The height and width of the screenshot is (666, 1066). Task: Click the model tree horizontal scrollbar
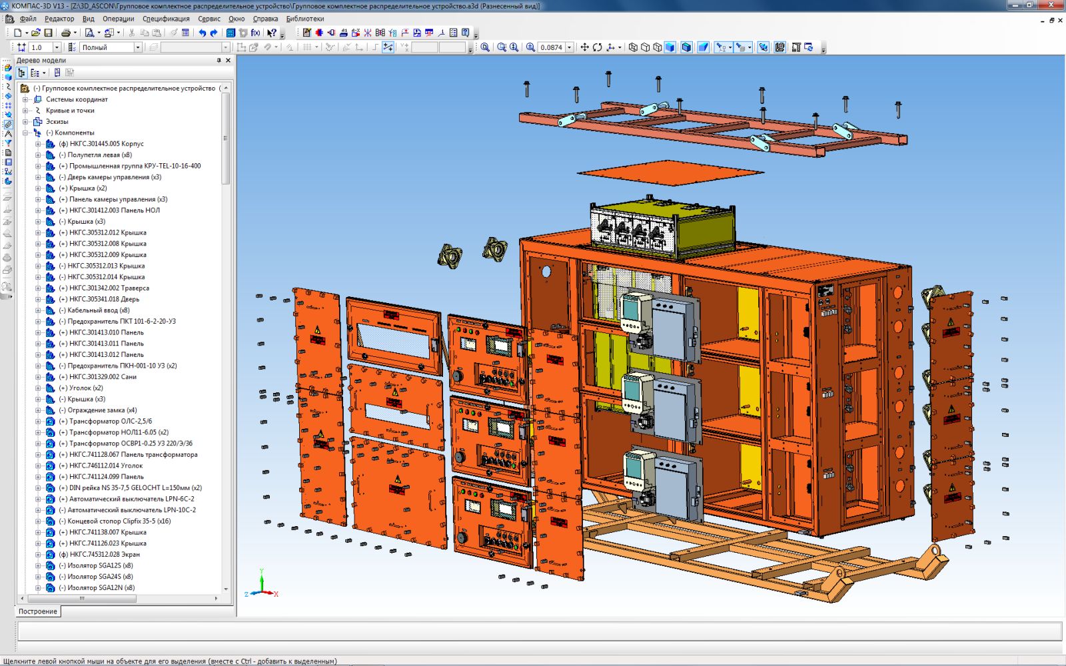click(82, 599)
